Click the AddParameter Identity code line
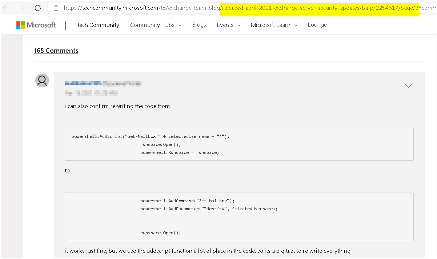Screen dimensions: 437x259 [209, 209]
